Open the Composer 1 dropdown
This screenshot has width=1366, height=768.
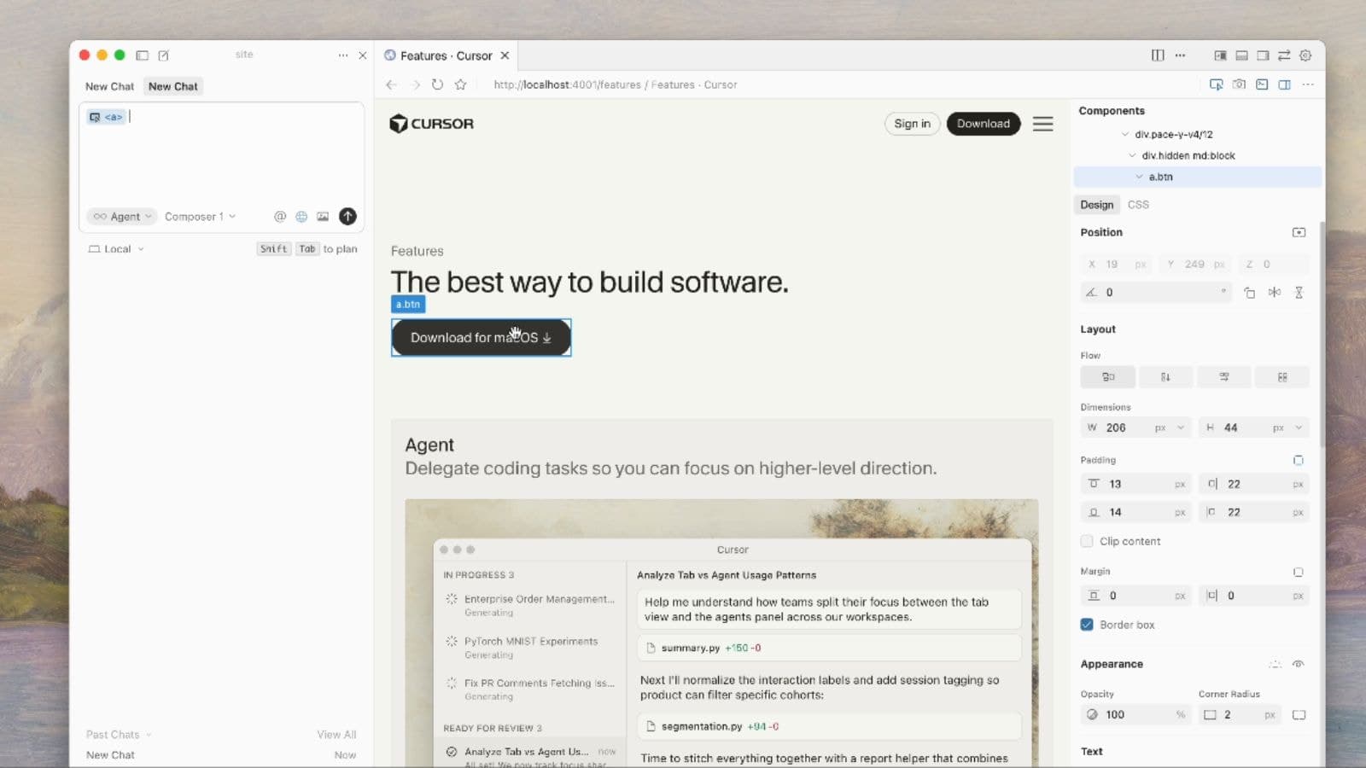tap(199, 216)
